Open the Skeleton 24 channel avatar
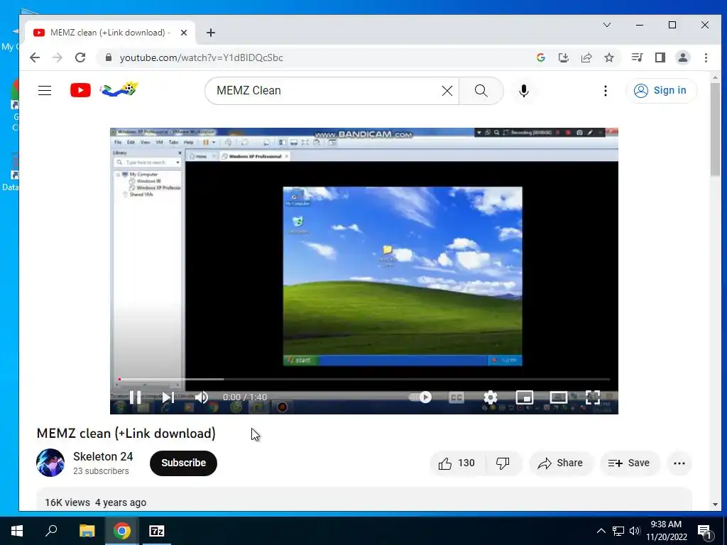727x545 pixels. tap(50, 463)
